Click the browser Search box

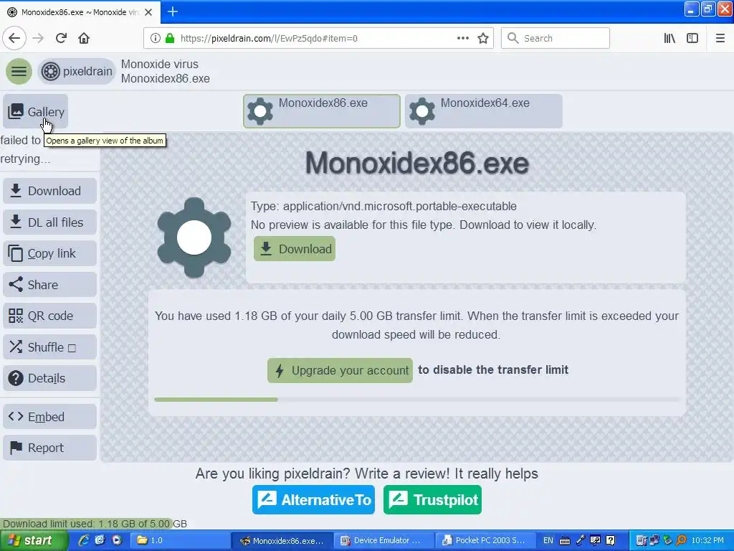[556, 38]
